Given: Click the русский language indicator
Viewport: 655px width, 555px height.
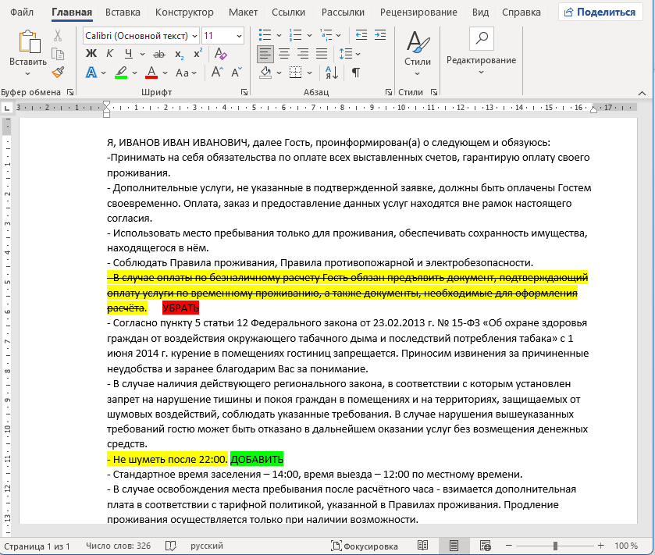Looking at the screenshot, I should click(207, 546).
